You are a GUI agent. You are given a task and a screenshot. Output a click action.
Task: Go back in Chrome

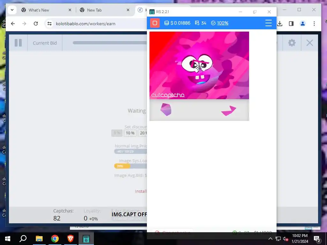click(13, 24)
